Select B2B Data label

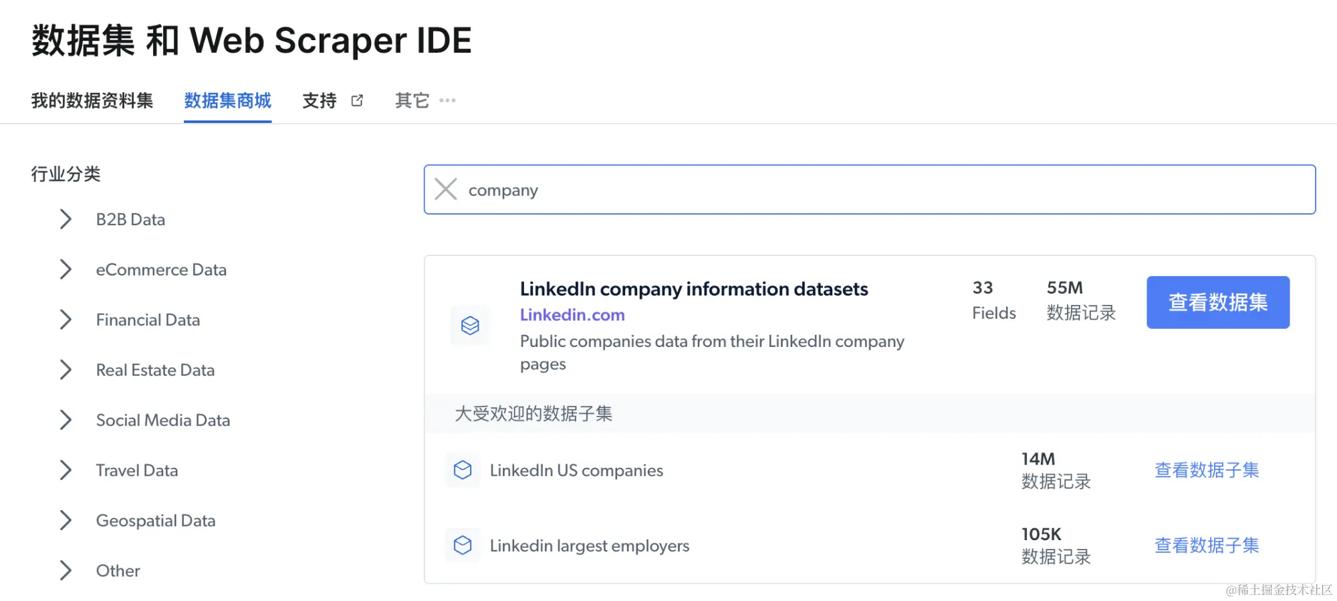coord(130,219)
